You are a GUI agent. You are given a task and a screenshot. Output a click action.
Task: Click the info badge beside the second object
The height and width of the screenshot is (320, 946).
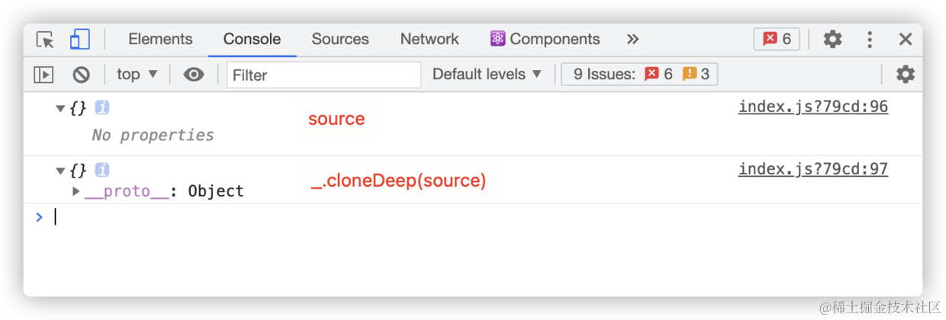101,170
